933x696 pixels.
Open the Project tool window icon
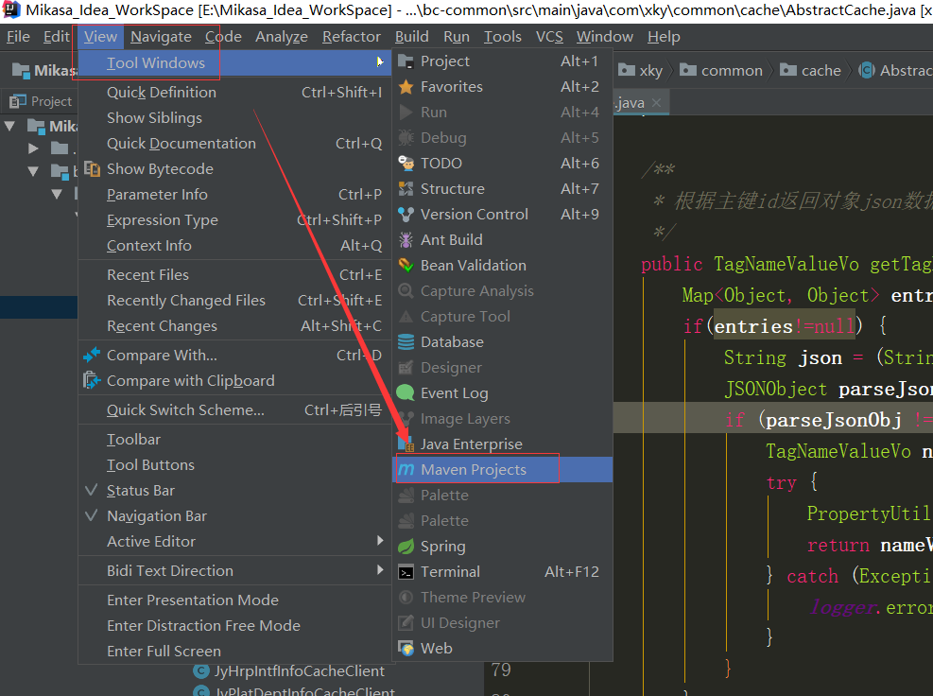tap(406, 61)
